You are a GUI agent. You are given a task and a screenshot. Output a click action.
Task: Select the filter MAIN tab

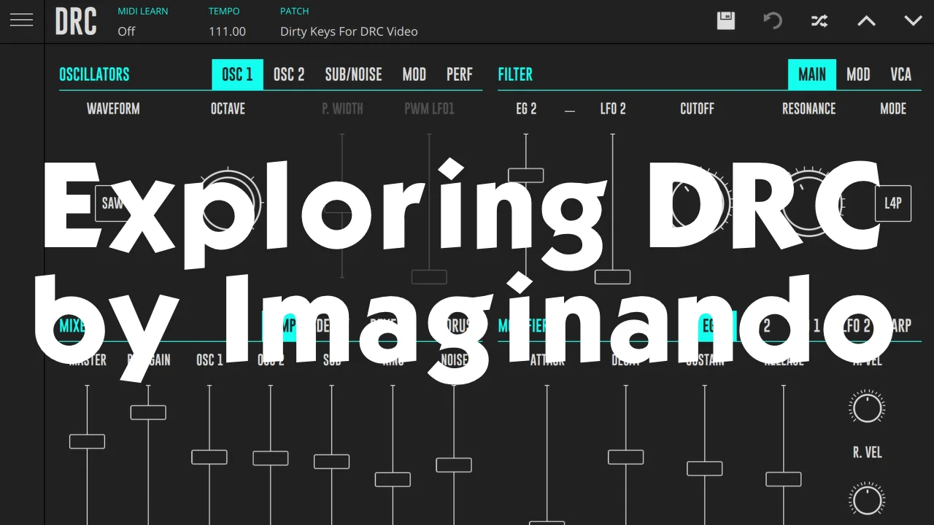click(x=812, y=74)
